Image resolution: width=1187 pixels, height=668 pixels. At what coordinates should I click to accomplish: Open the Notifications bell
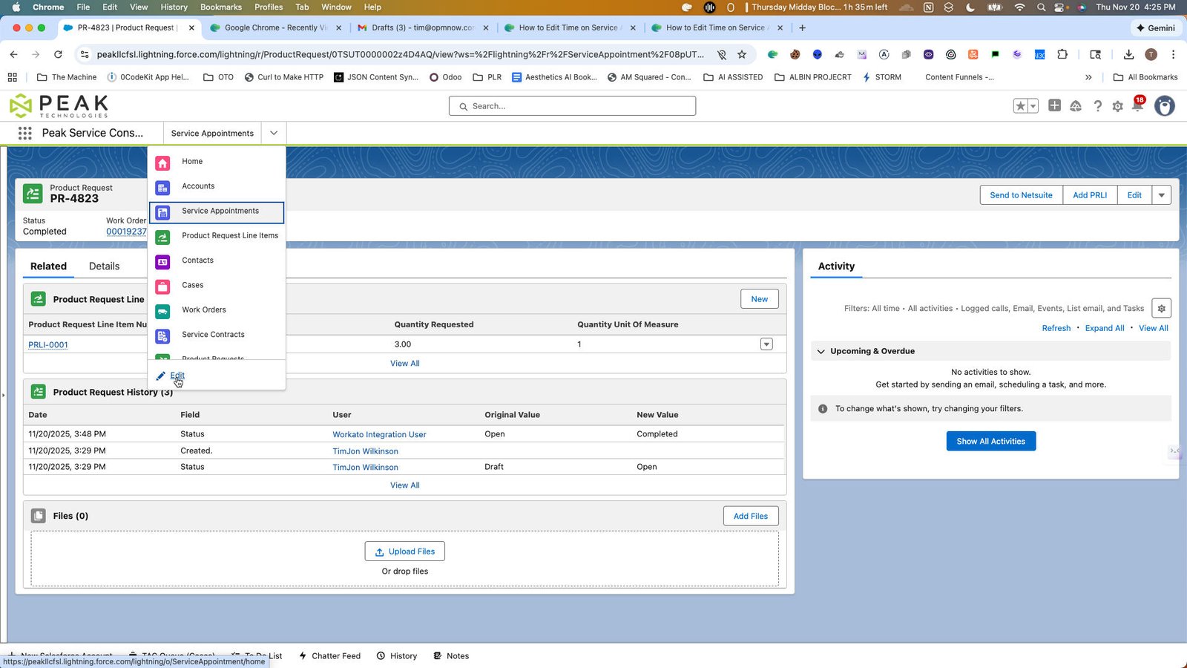(1137, 106)
